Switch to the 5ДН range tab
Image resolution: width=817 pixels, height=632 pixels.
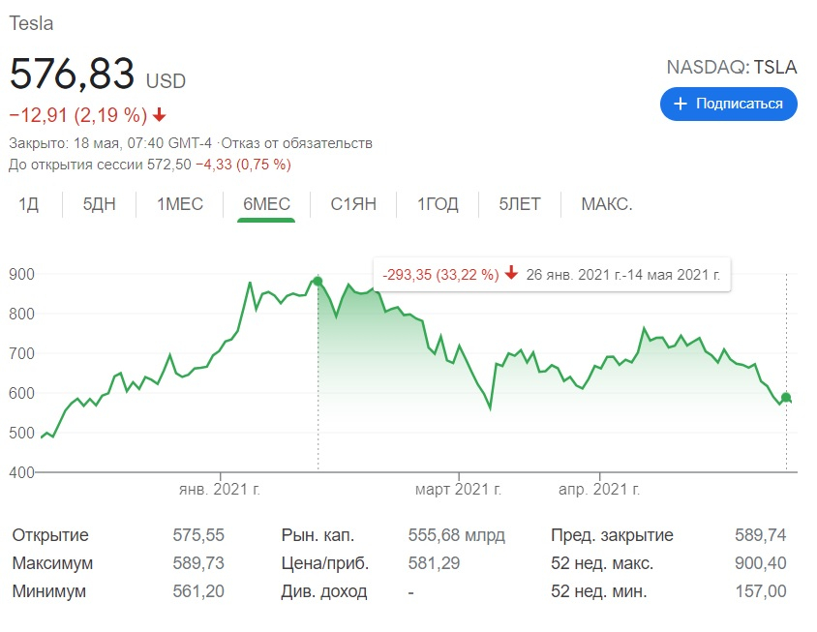click(99, 203)
